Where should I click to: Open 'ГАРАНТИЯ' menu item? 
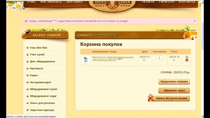(x=166, y=2)
